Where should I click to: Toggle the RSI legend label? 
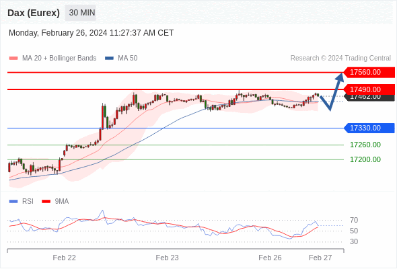(x=28, y=202)
